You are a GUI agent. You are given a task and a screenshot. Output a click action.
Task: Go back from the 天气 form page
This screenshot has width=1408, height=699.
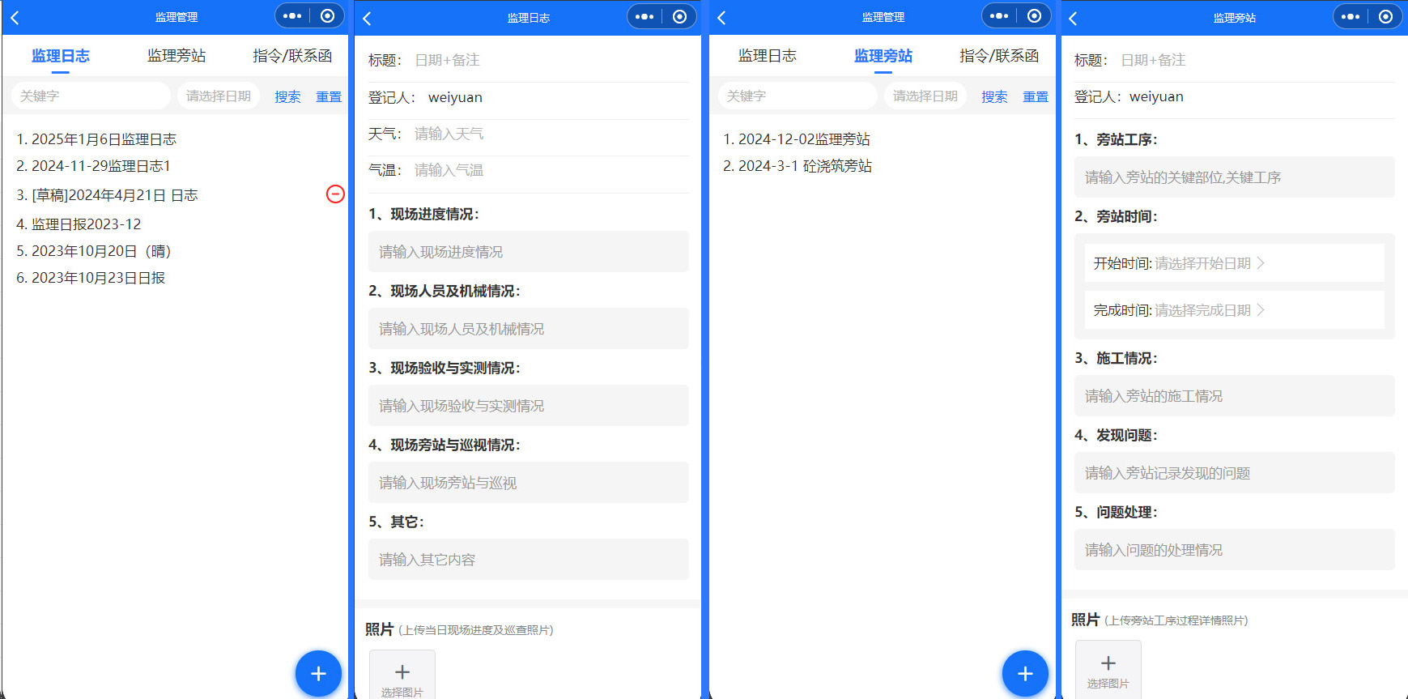tap(368, 18)
